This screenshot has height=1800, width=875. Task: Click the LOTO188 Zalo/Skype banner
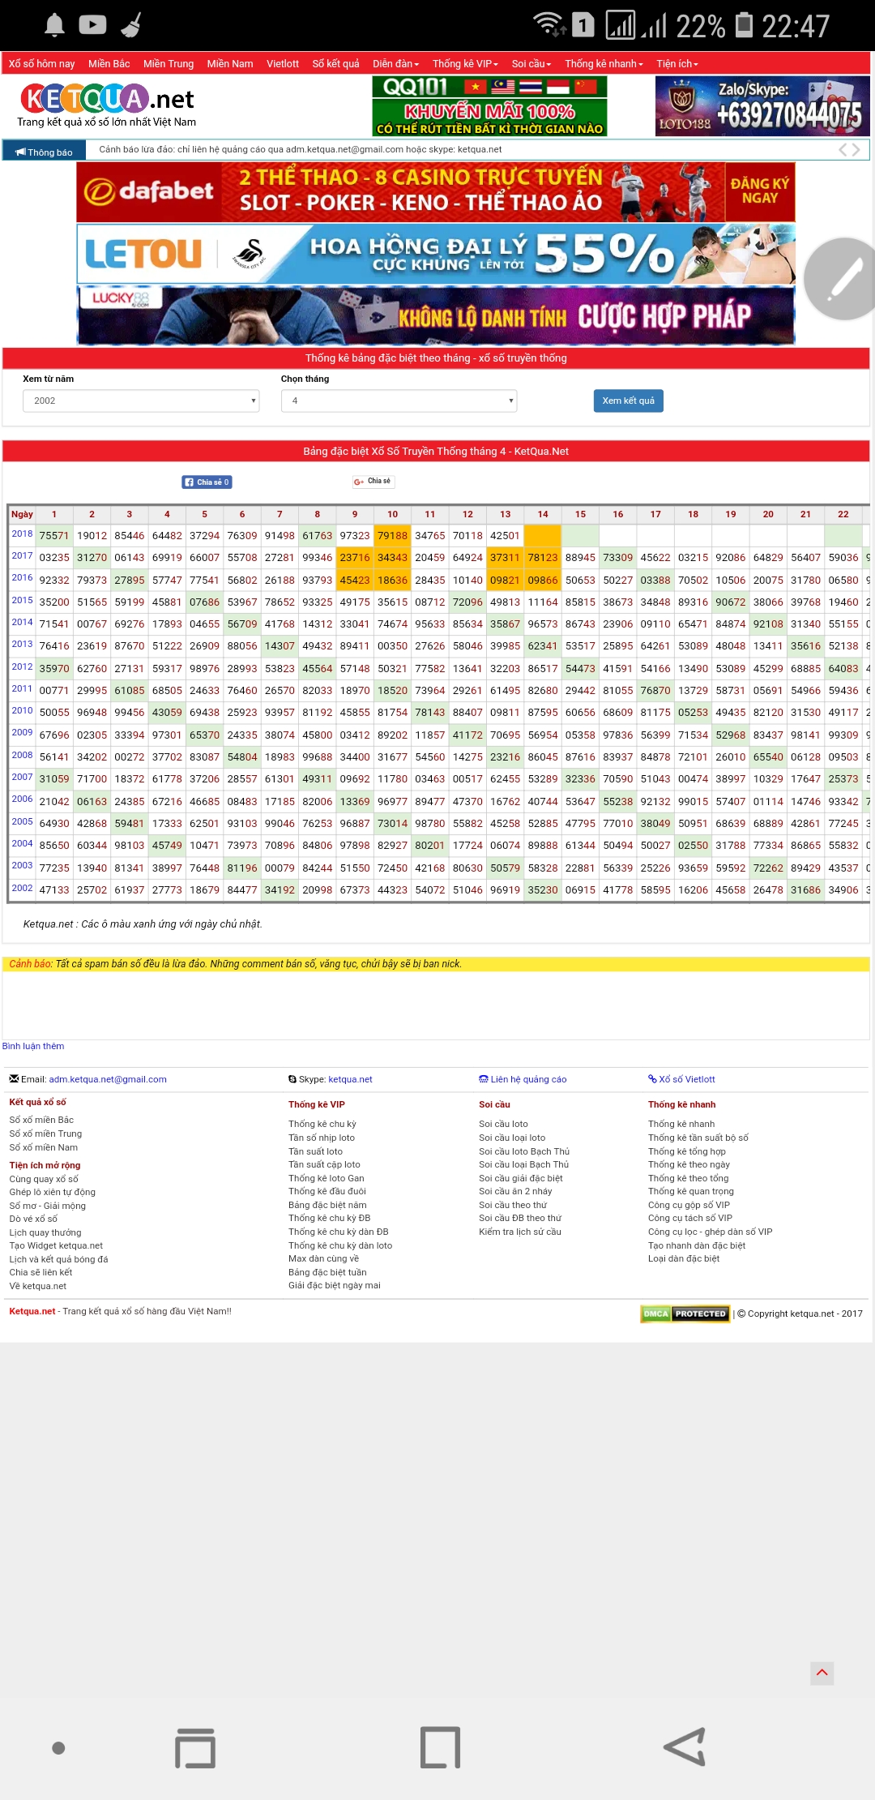click(762, 106)
